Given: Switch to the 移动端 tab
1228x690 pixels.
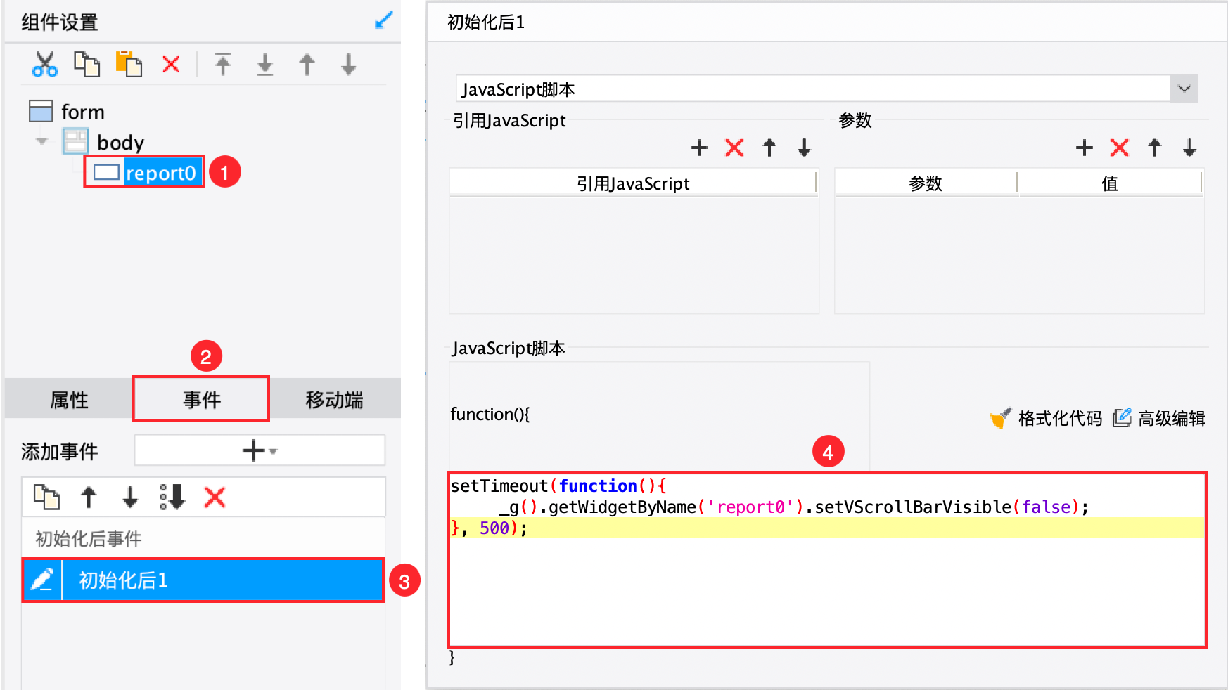Looking at the screenshot, I should pos(335,400).
